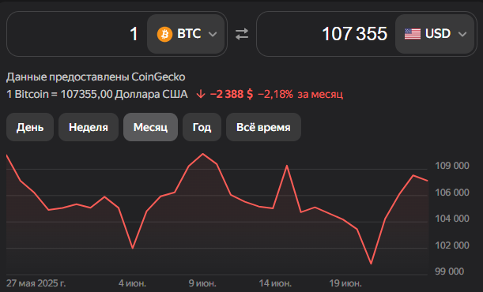
Task: Expand the BTC currency chevron
Action: pyautogui.click(x=213, y=34)
